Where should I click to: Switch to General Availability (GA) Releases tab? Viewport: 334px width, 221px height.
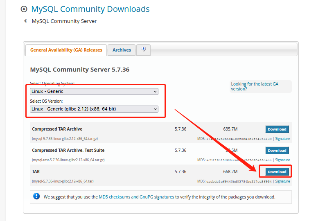(x=66, y=50)
